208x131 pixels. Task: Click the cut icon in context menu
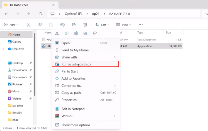coord(57,33)
